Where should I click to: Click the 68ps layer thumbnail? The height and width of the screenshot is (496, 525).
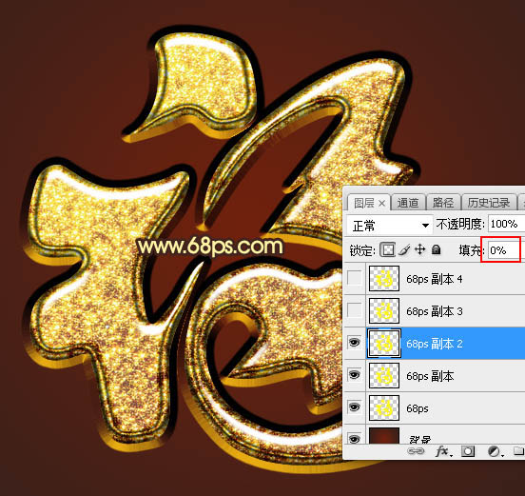coord(384,407)
